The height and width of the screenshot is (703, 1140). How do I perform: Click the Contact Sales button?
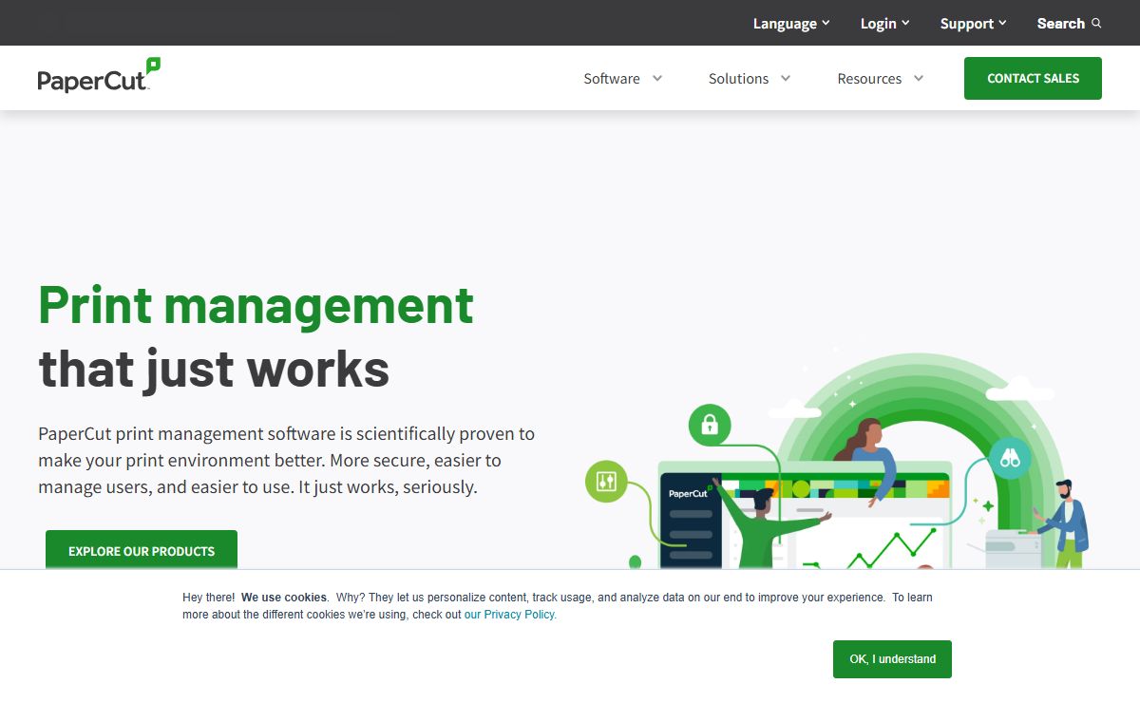[x=1033, y=78]
